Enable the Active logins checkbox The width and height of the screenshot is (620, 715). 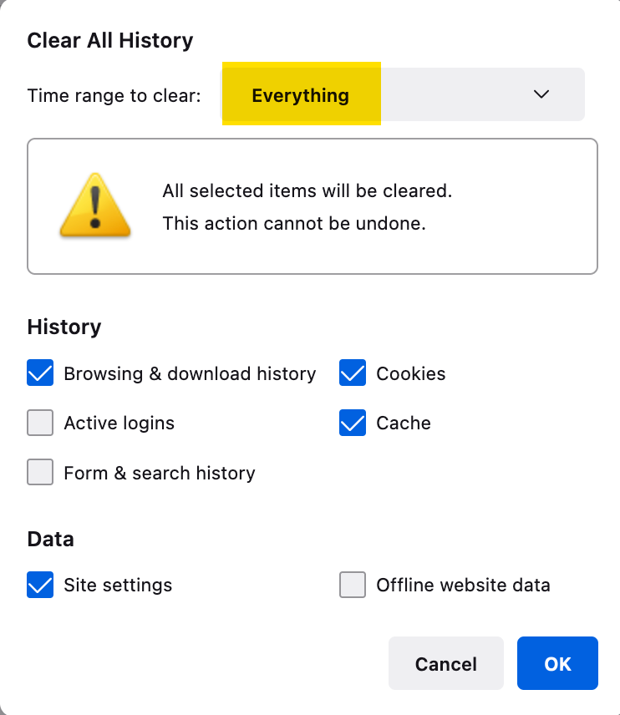[40, 423]
